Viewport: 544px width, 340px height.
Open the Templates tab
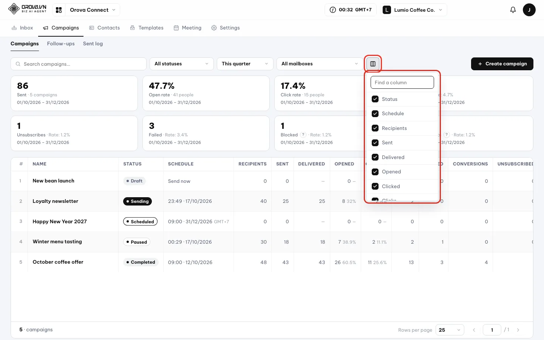(x=147, y=28)
